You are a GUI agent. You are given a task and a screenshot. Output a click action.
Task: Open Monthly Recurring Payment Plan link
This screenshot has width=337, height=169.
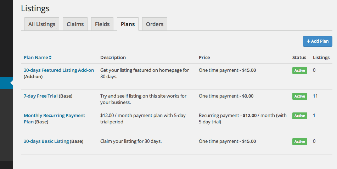pyautogui.click(x=54, y=116)
